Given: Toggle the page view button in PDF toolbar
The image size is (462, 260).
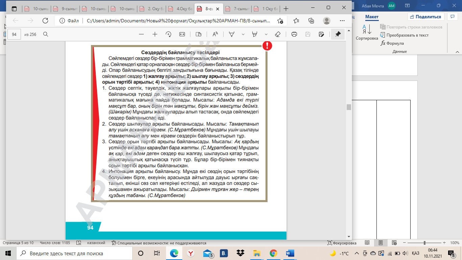Looking at the screenshot, I should click(199, 34).
